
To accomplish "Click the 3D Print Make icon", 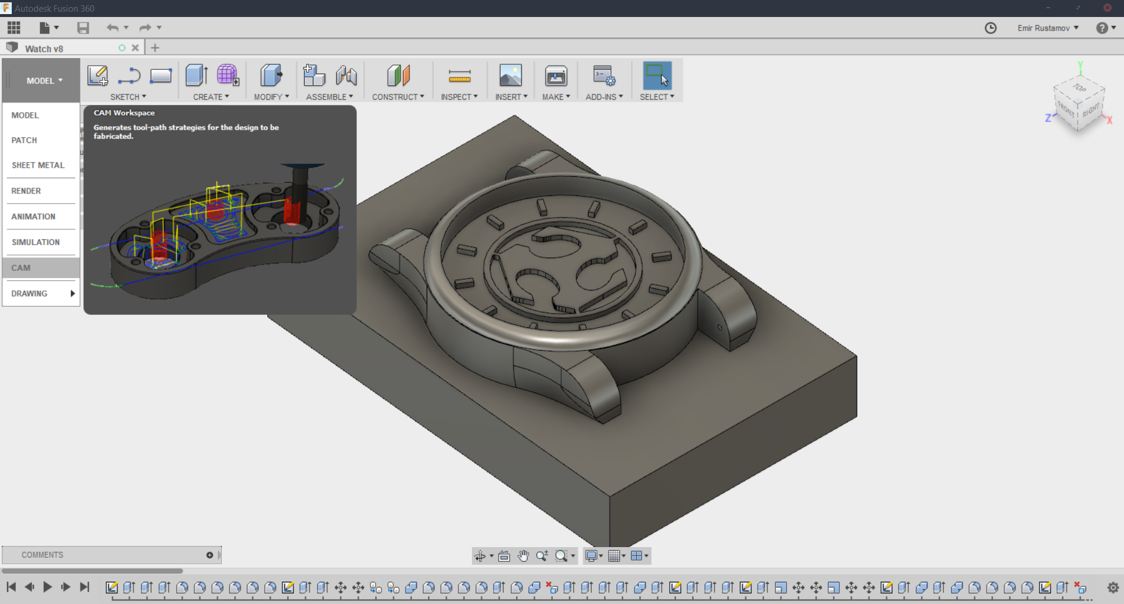I will 555,76.
